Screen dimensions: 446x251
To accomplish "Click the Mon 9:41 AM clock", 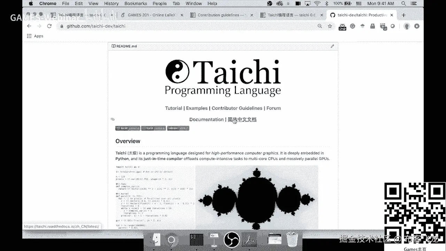I will [x=380, y=3].
